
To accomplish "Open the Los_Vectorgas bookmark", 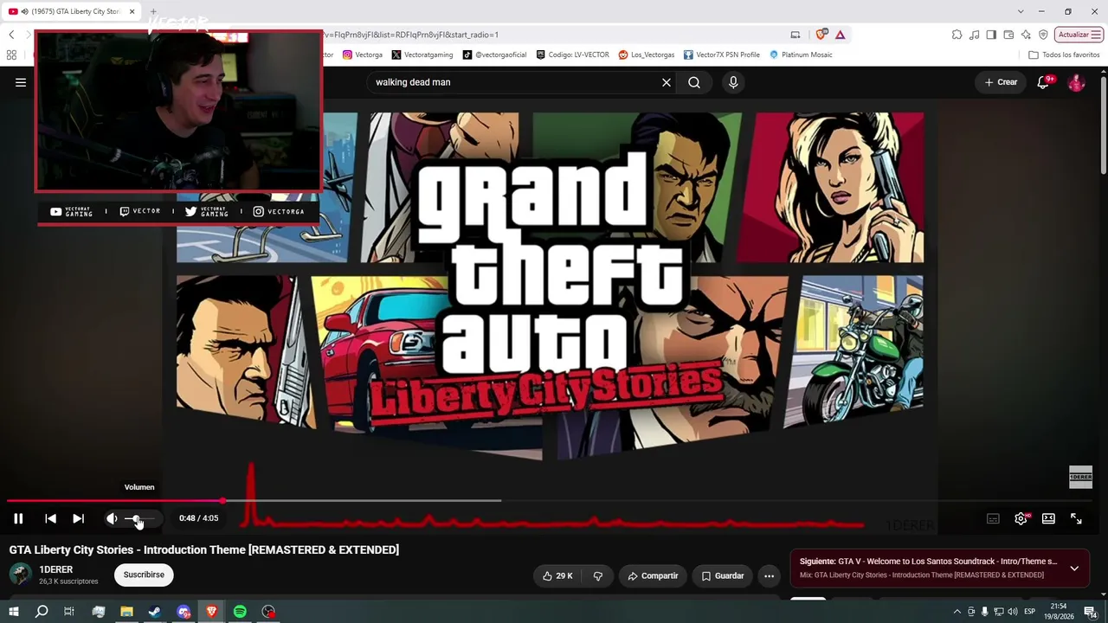I will tap(647, 55).
